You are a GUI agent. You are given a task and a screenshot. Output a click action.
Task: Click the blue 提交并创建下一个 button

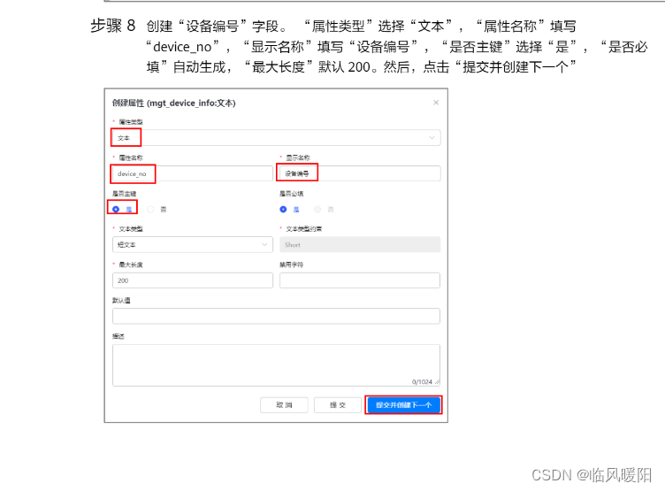pos(403,405)
